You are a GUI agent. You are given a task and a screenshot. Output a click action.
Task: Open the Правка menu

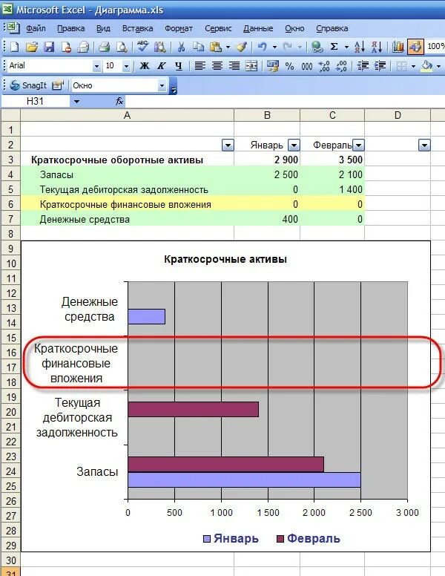point(71,28)
